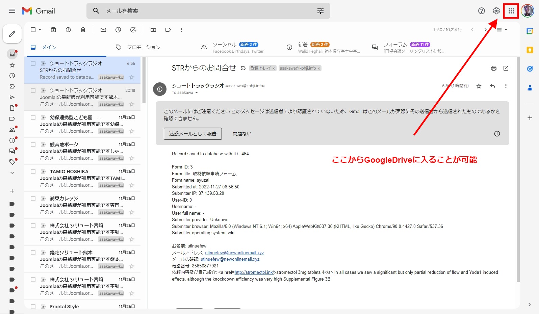This screenshot has height=314, width=539.
Task: Print the open message
Action: point(494,68)
